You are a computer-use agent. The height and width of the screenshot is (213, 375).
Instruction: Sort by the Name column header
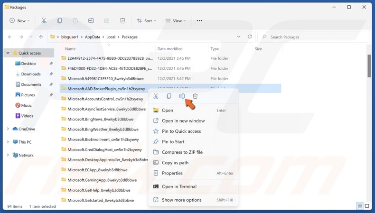(70, 49)
